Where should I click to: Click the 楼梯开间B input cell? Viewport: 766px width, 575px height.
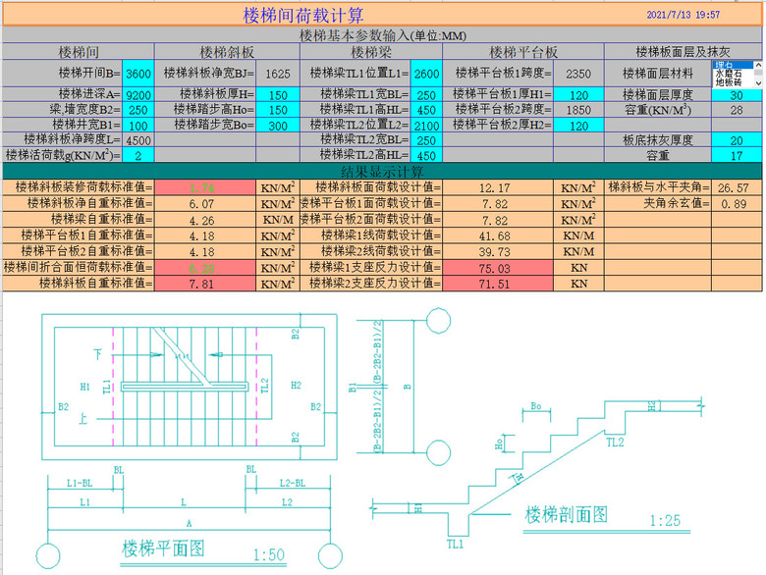[x=138, y=74]
